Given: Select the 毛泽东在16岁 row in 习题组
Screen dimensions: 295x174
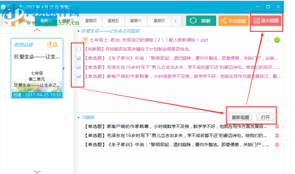Looking at the screenshot, I should click(x=175, y=136).
